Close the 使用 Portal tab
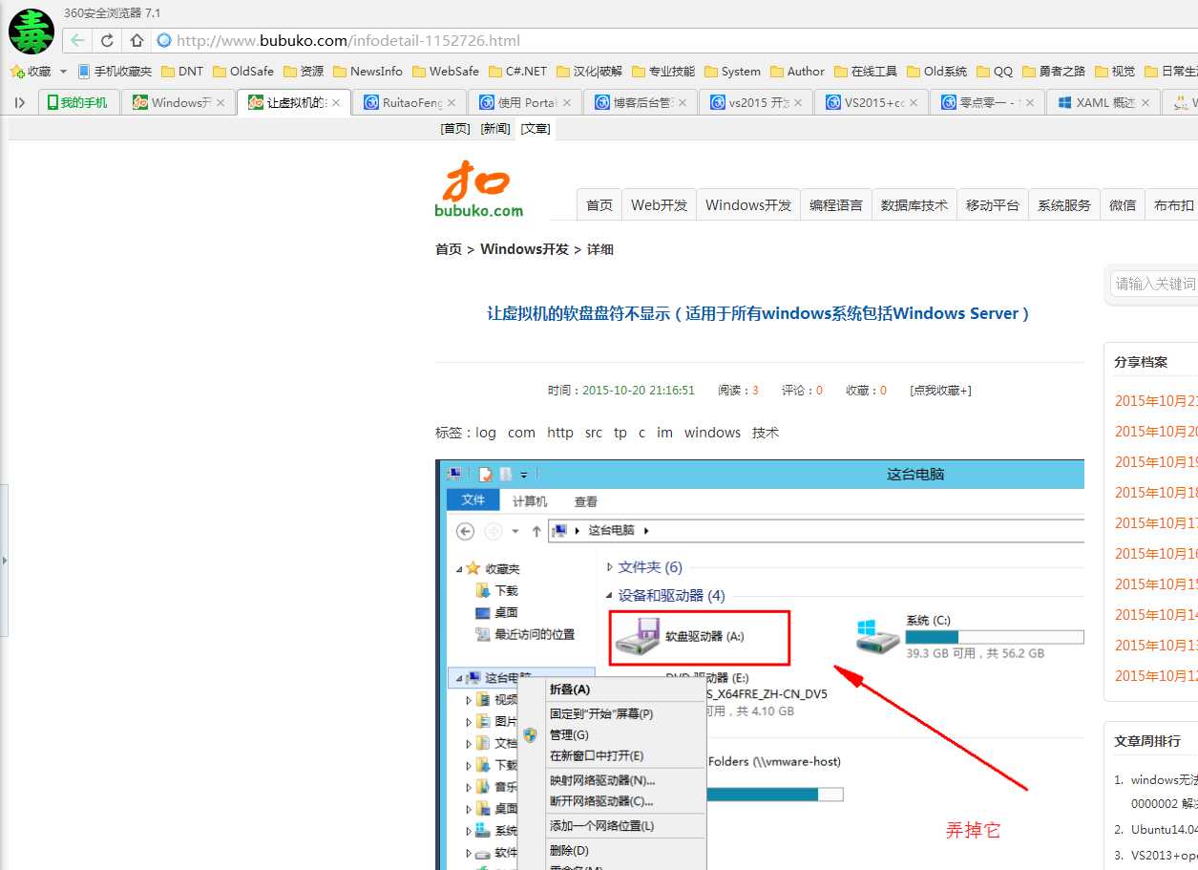This screenshot has height=870, width=1198. click(x=567, y=102)
